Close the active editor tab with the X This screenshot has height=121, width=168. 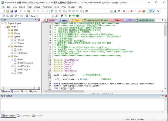[x=165, y=20]
